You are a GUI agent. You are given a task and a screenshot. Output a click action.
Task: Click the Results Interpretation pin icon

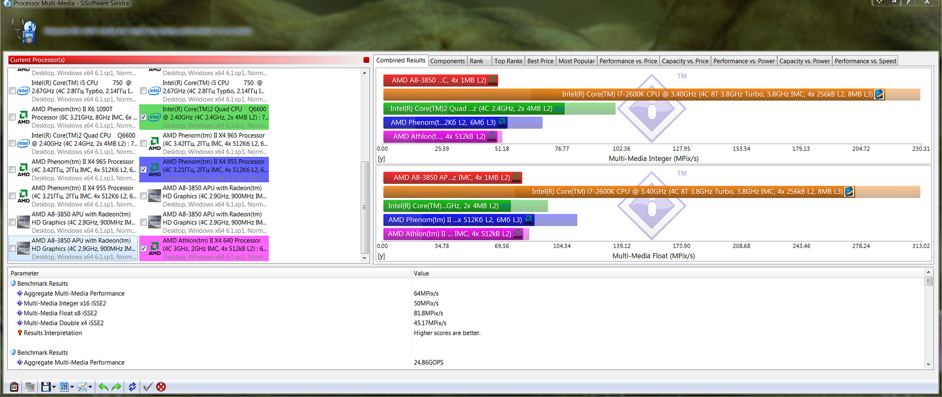[20, 332]
